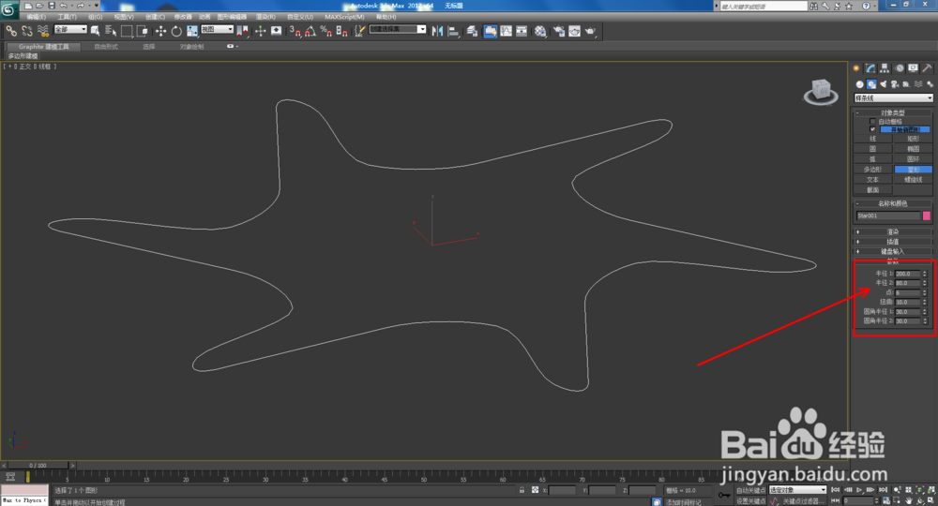
Task: Open the 编辑(E) menu
Action: click(36, 17)
